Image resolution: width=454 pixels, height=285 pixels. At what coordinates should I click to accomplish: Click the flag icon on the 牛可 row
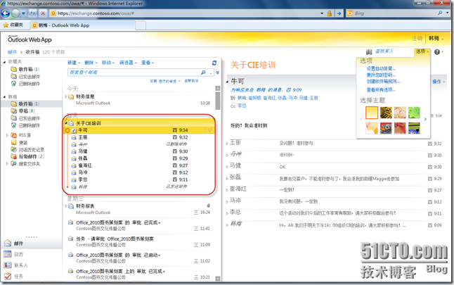tap(210, 130)
